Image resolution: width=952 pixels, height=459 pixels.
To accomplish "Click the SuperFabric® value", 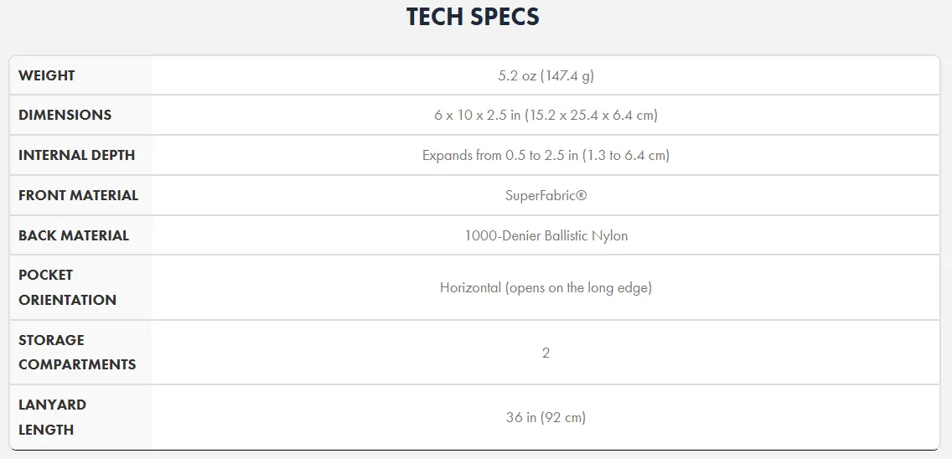I will point(546,195).
